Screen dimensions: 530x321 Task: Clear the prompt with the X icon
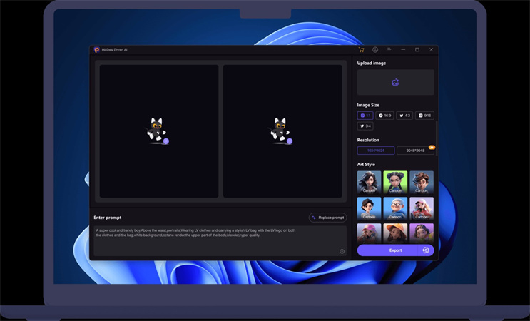tap(342, 251)
